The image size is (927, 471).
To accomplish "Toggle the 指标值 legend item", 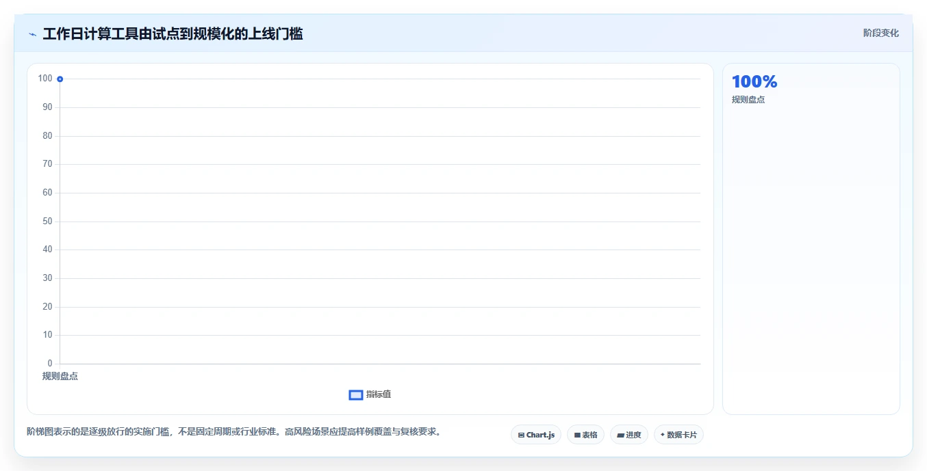I will [370, 394].
